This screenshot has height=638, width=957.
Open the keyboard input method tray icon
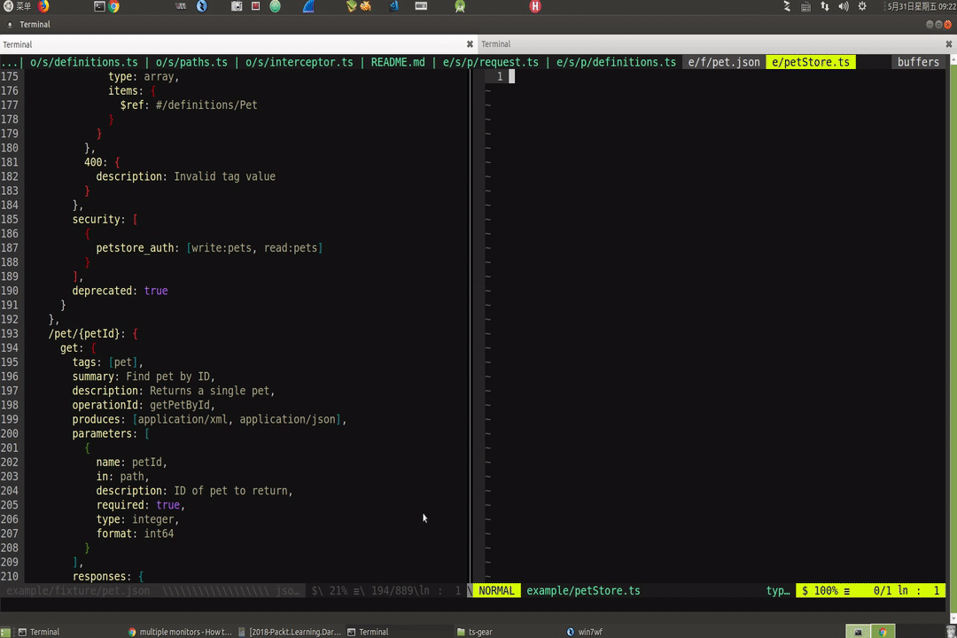coord(805,7)
